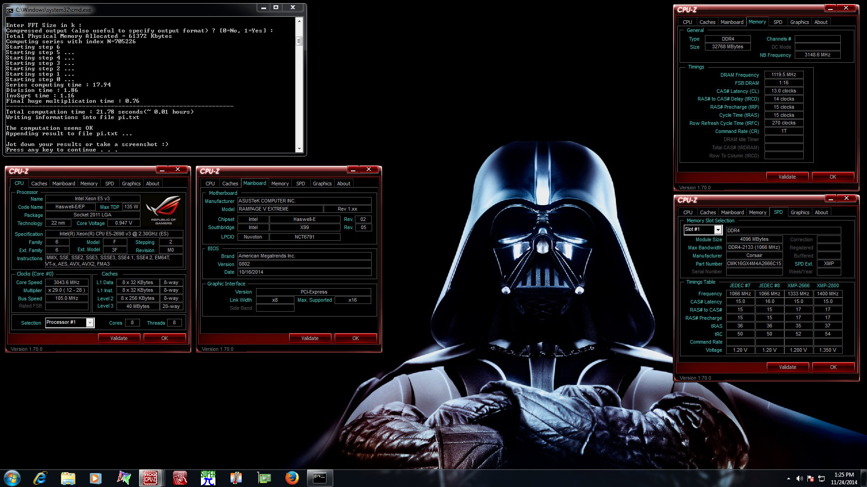
Task: Switch to the CPU tab in the Memory window
Action: [687, 22]
